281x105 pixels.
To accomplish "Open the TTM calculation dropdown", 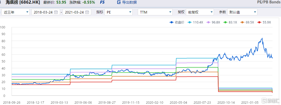I will point(155,12).
